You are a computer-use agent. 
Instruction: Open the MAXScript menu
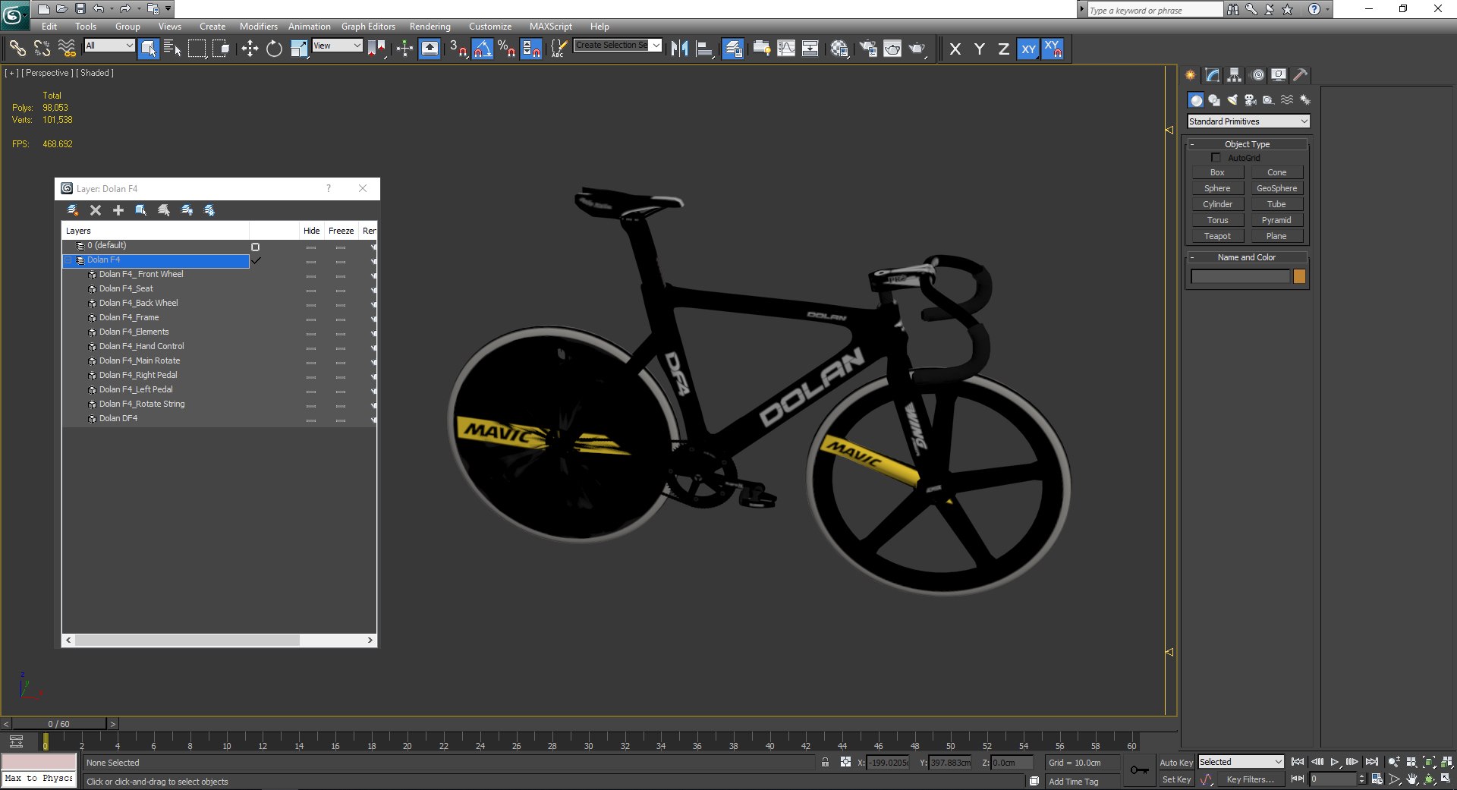pos(551,27)
